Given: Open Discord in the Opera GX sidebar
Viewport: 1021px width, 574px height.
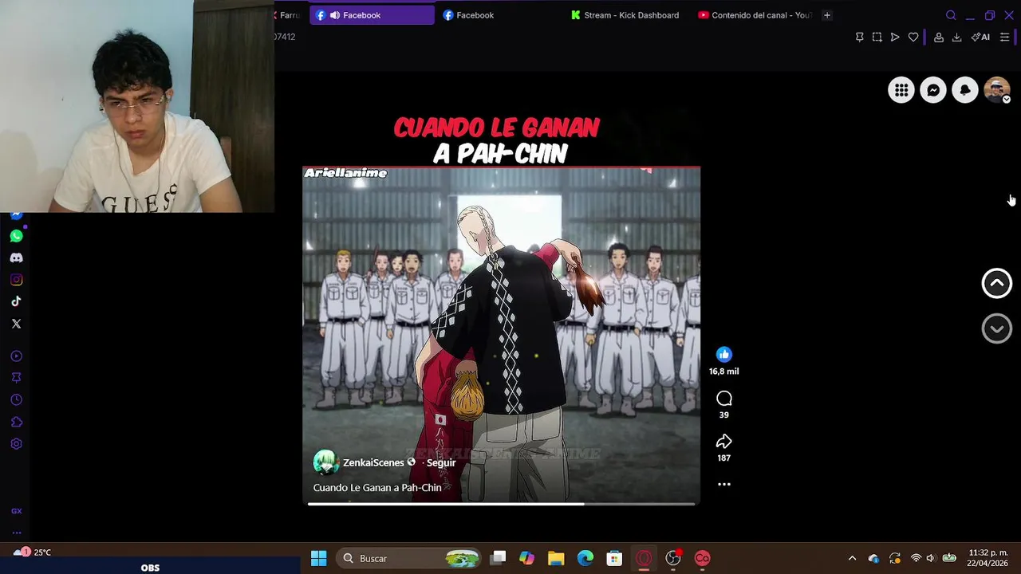Looking at the screenshot, I should 16,258.
